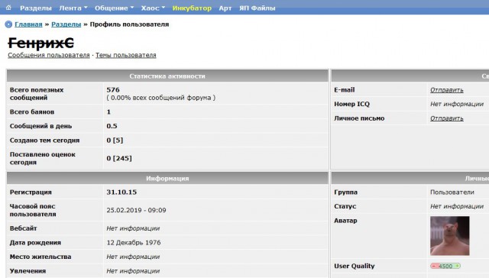Click the Статистика активности header
This screenshot has width=489, height=278.
click(x=167, y=76)
